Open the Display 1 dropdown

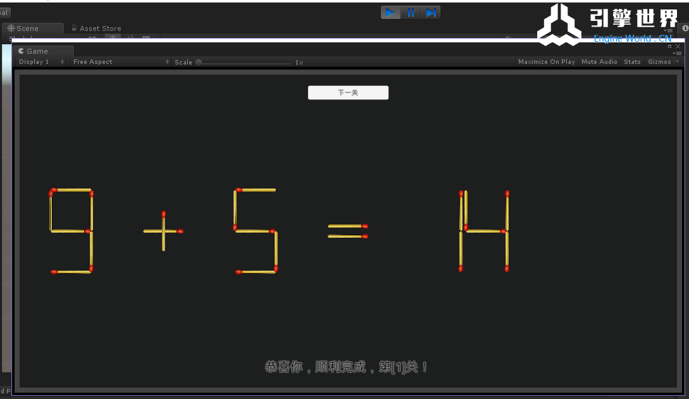pyautogui.click(x=42, y=62)
